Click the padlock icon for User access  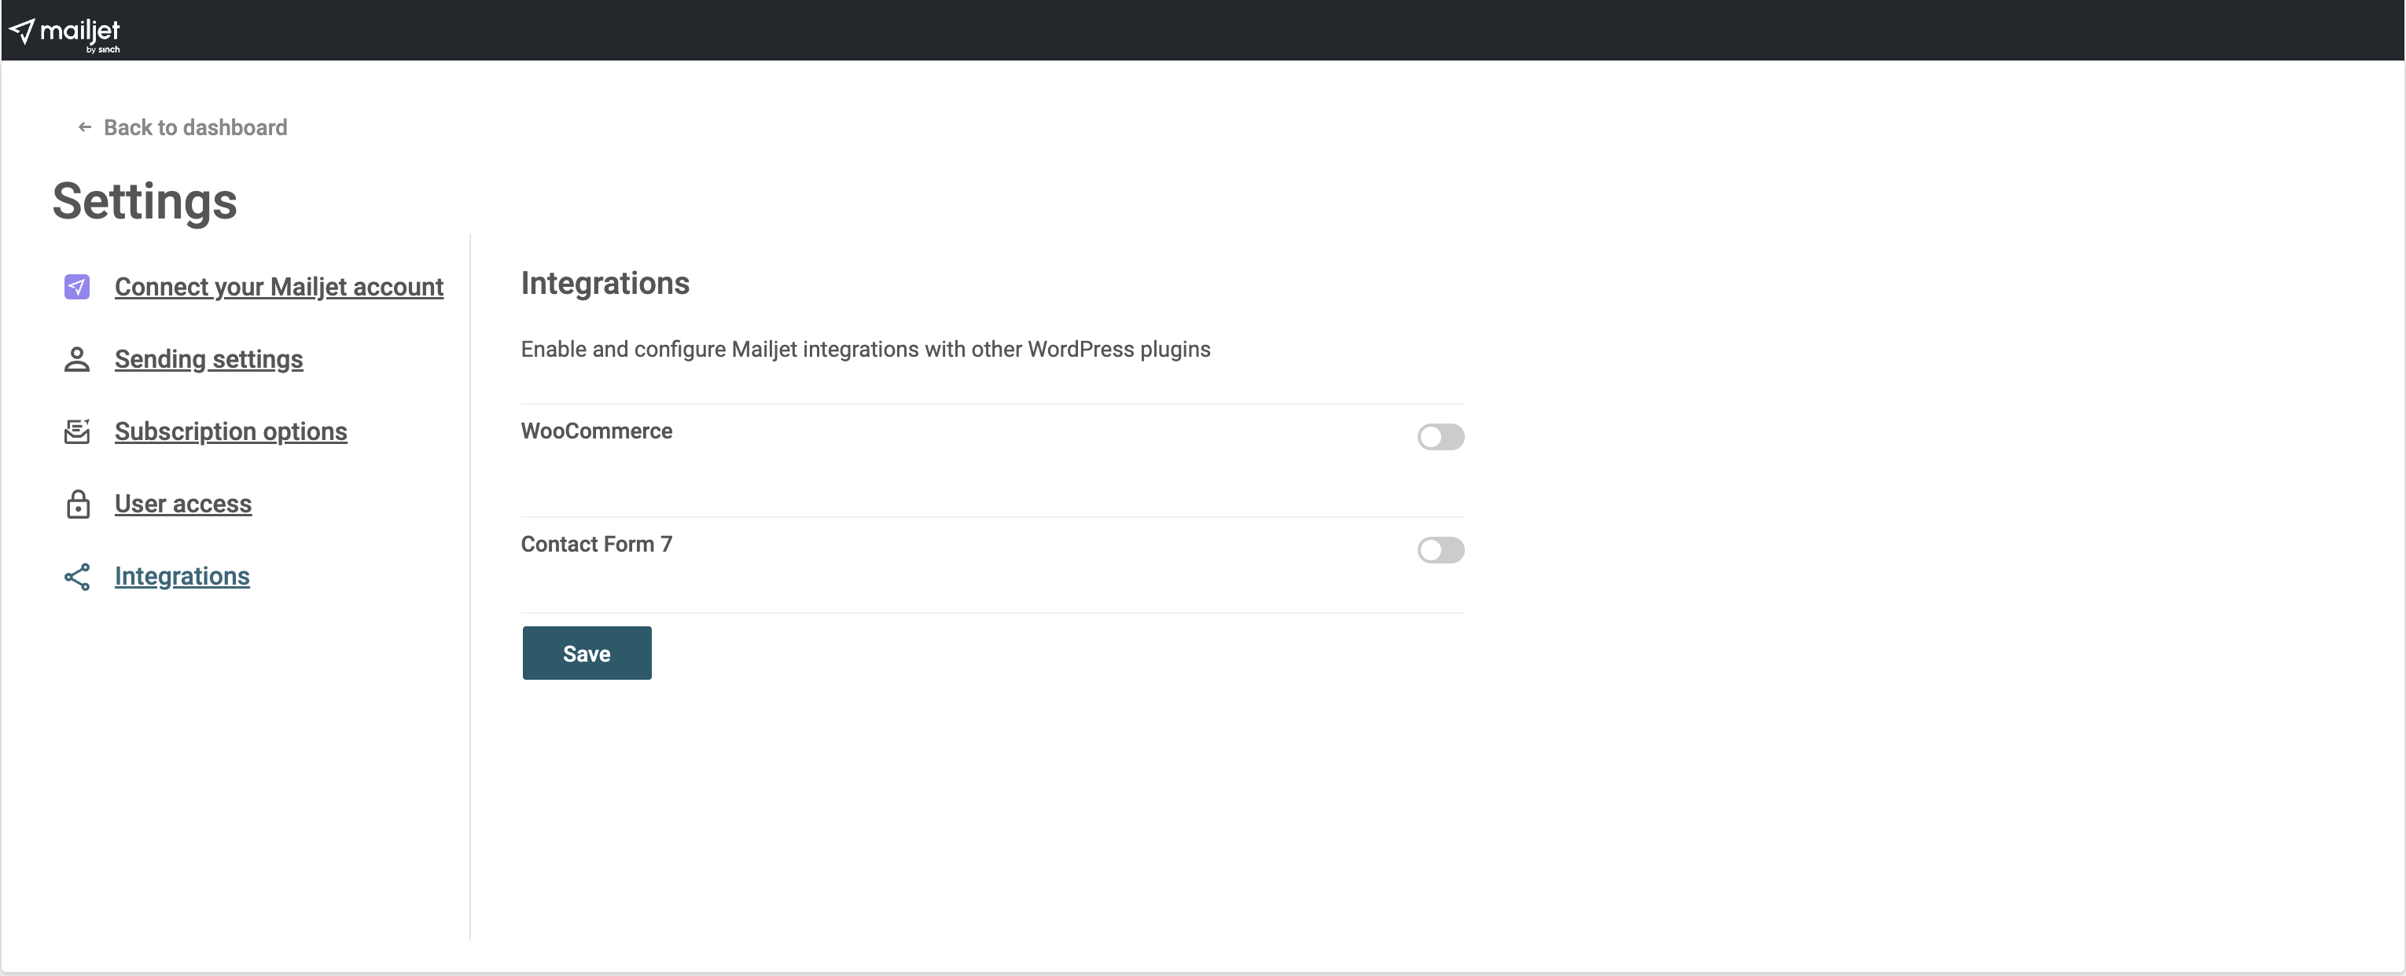[78, 504]
